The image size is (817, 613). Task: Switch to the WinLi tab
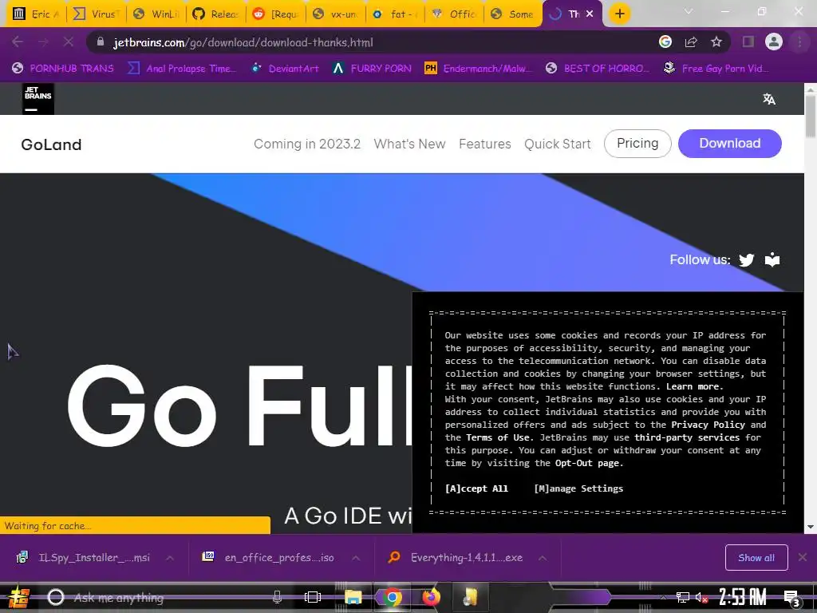[x=156, y=14]
